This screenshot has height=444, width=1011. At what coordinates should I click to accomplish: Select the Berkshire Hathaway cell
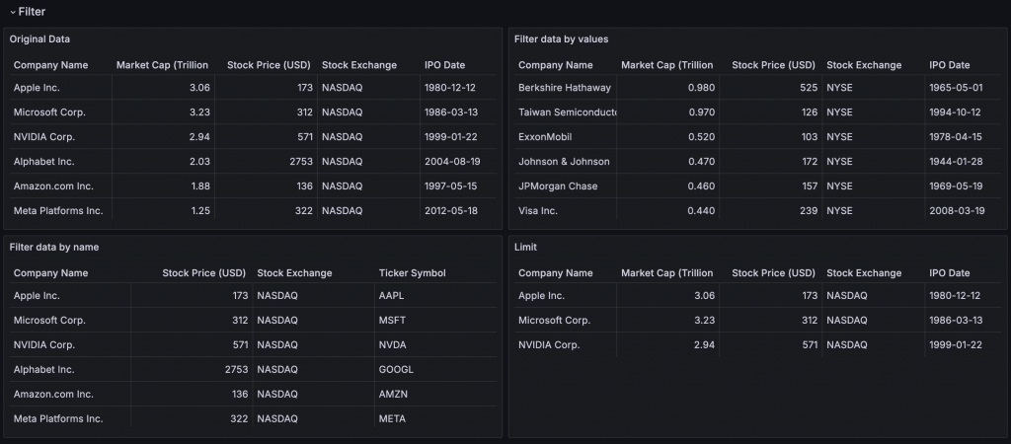565,88
